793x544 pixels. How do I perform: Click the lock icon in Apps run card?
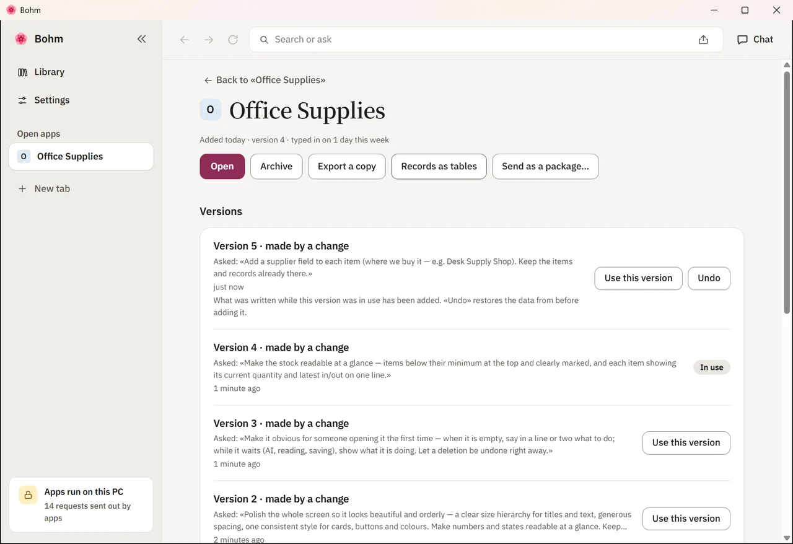pyautogui.click(x=28, y=495)
